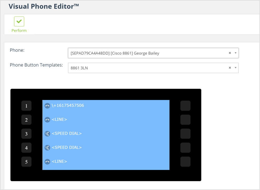Image resolution: width=260 pixels, height=190 pixels.
Task: Click the Perform button
Action: pos(19,24)
